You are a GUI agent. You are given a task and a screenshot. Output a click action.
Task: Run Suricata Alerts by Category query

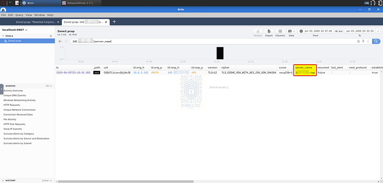19,134
